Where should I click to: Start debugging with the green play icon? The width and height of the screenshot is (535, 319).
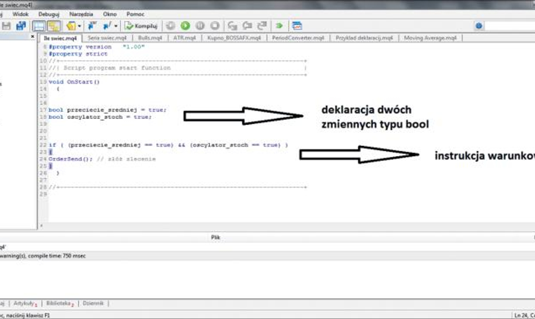(185, 25)
